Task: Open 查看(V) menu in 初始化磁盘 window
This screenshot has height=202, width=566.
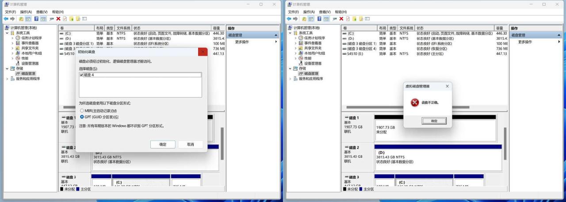Action: click(42, 12)
